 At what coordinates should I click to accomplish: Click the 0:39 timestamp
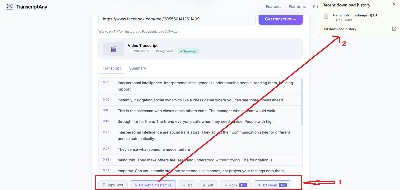click(x=106, y=170)
